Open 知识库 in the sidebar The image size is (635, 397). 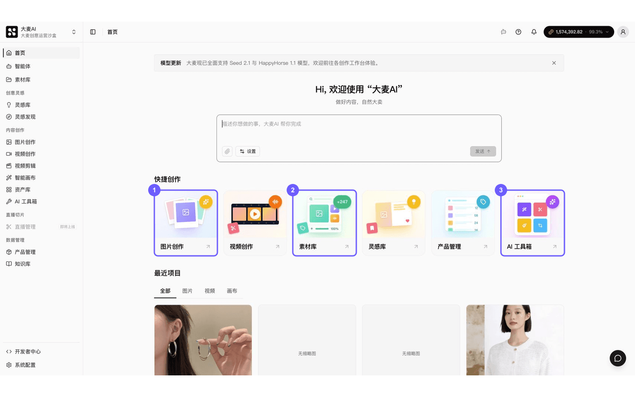coord(41,264)
